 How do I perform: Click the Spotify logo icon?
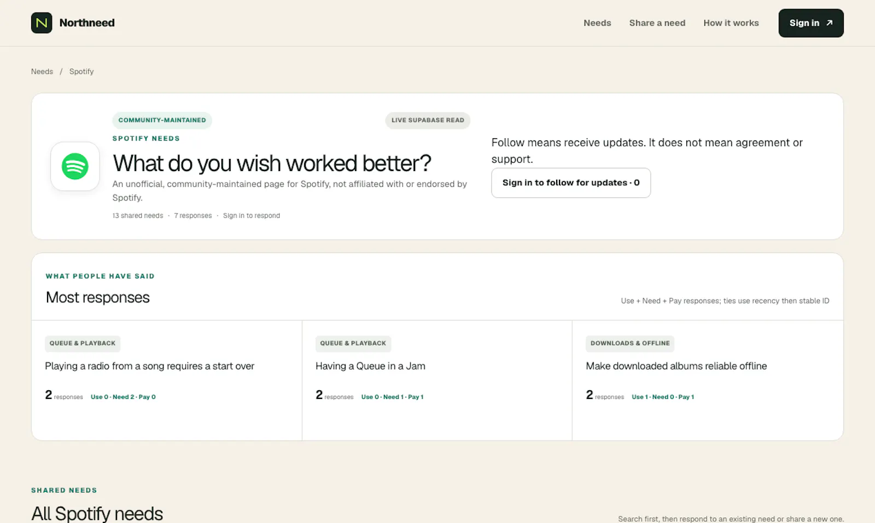point(75,166)
